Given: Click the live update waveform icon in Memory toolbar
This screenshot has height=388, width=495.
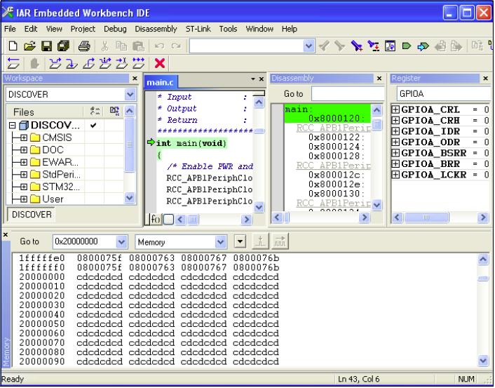Looking at the screenshot, I should click(x=280, y=241).
